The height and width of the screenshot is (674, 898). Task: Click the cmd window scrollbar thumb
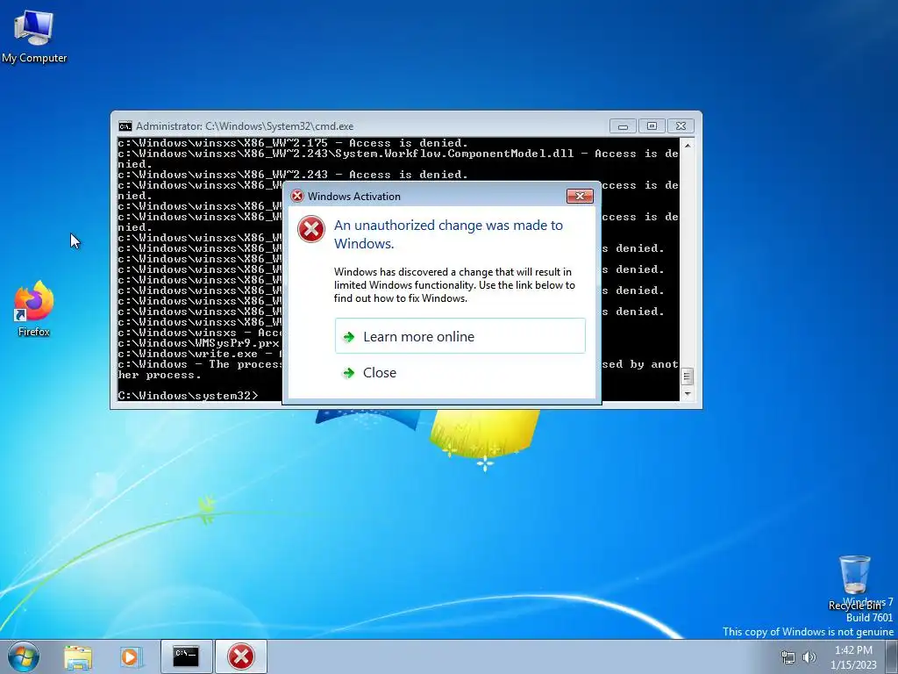point(688,376)
